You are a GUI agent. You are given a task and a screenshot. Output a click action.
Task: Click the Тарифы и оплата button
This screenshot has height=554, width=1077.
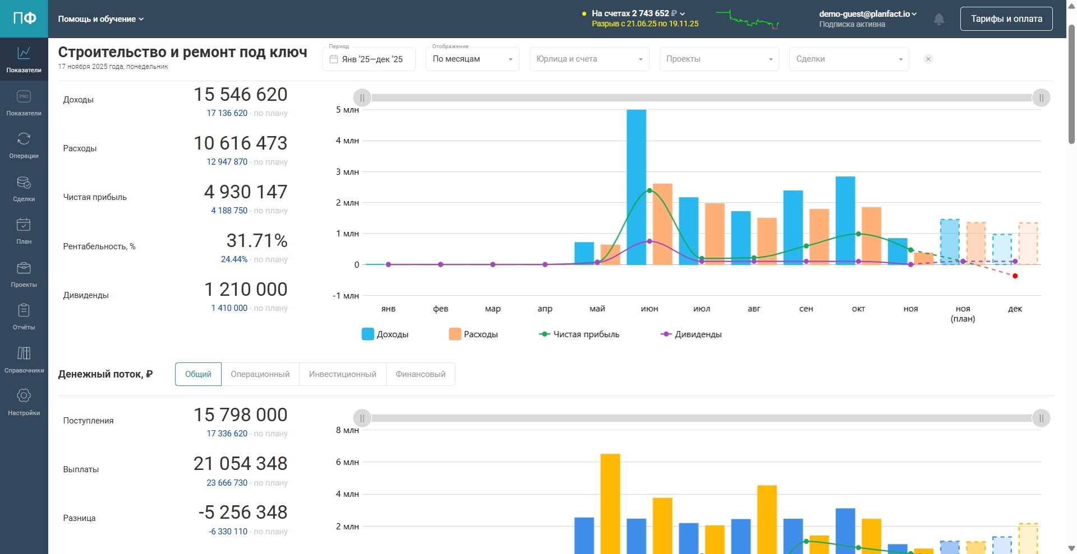pyautogui.click(x=1006, y=19)
